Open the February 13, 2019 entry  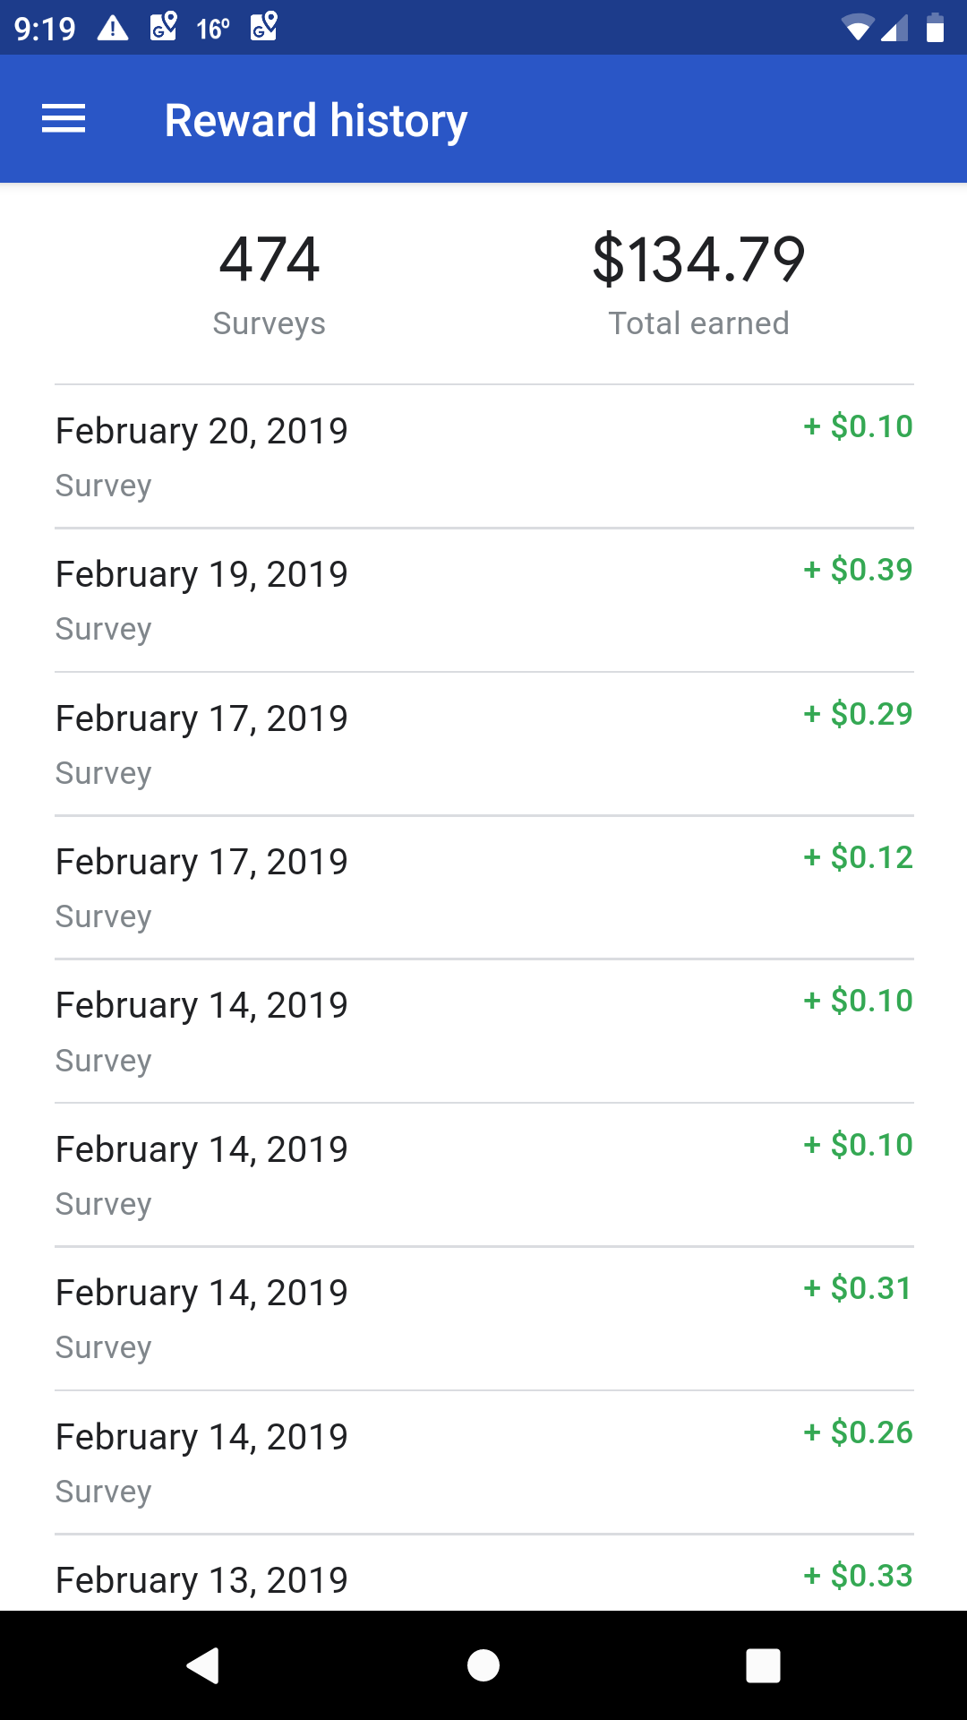201,1580
